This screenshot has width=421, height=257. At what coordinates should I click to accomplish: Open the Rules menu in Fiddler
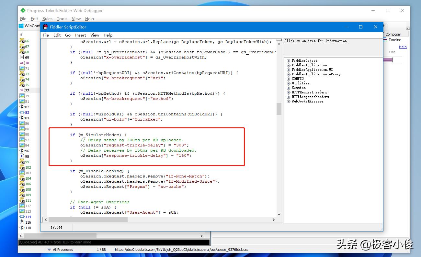[47, 19]
